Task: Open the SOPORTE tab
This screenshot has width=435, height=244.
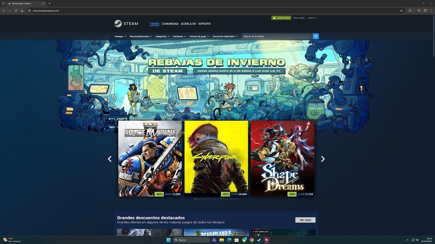Action: 205,24
